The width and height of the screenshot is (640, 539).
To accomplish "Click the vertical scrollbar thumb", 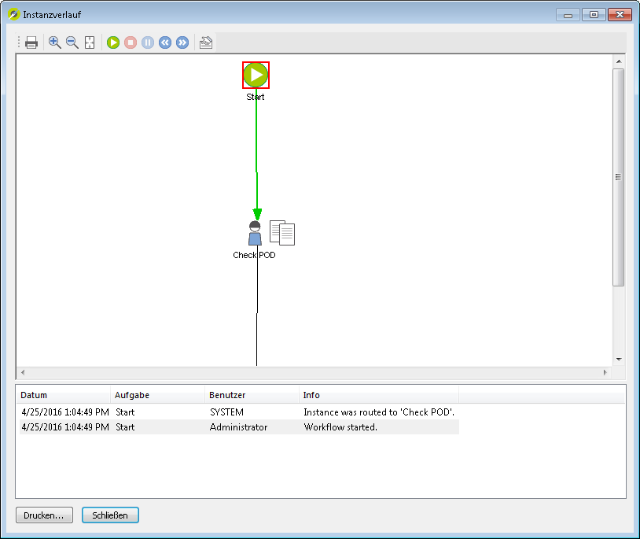I will 618,177.
